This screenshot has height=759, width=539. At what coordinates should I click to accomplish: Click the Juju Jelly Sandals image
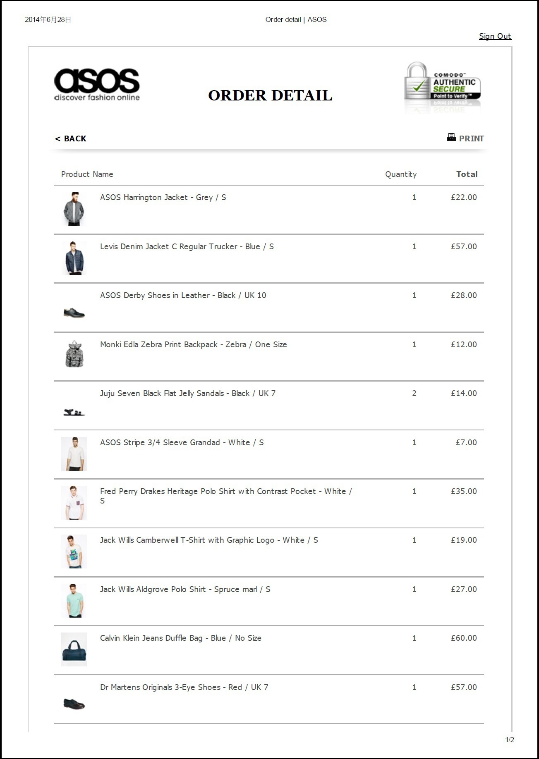[74, 412]
